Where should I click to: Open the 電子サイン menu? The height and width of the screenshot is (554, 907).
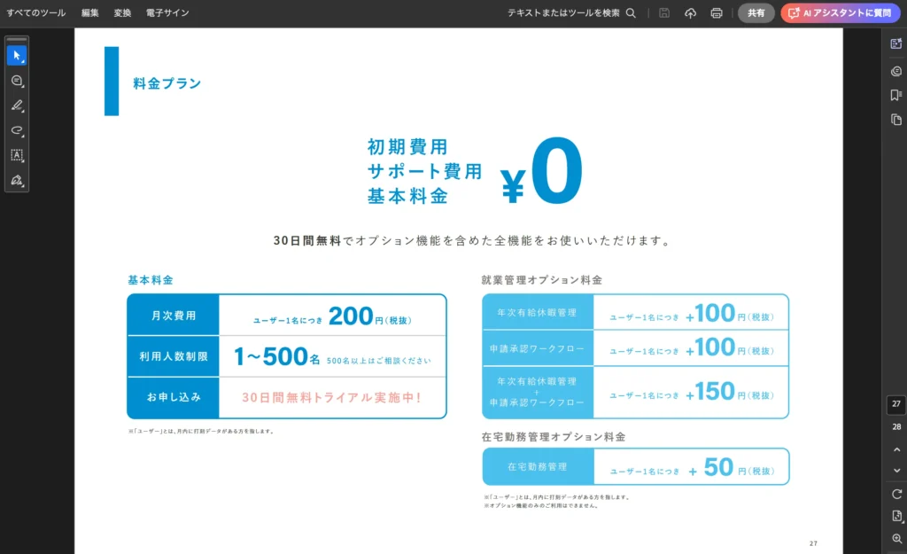tap(167, 13)
